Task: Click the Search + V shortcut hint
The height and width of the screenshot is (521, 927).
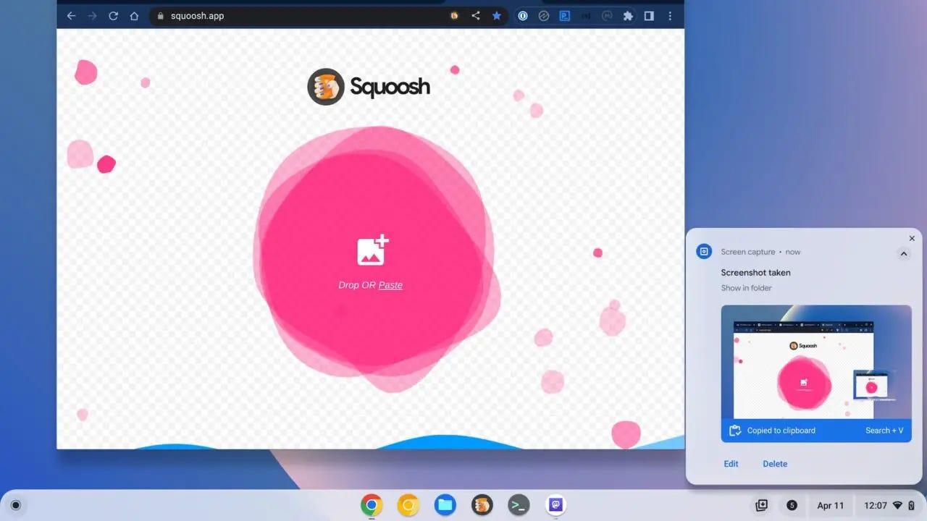Action: pyautogui.click(x=884, y=431)
